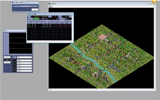This screenshot has width=160, height=100.
Task: Click the first row's round scale icon
Action: [x=32, y=25]
